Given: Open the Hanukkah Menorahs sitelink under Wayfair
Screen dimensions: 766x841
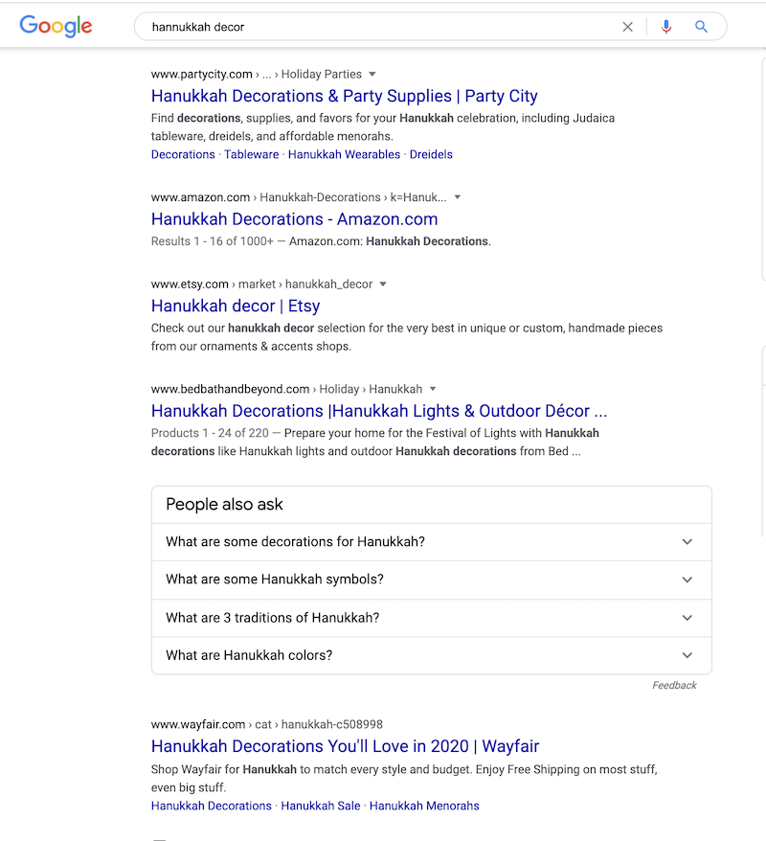Looking at the screenshot, I should 424,806.
